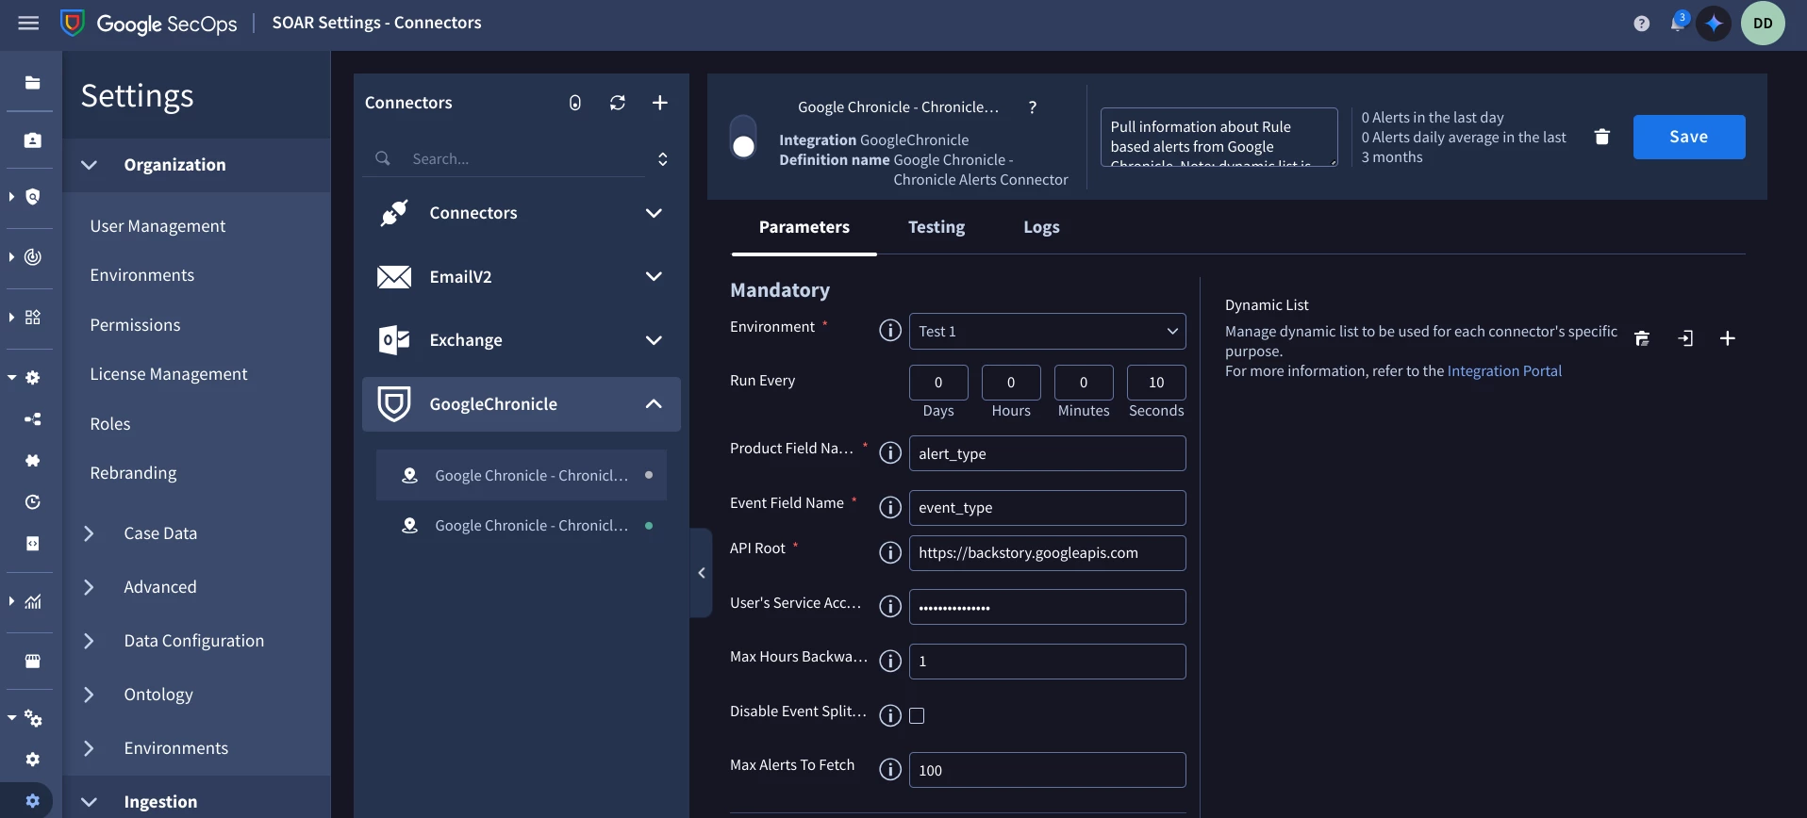Screen dimensions: 1807x818
Task: Open User Management settings
Action: click(157, 226)
